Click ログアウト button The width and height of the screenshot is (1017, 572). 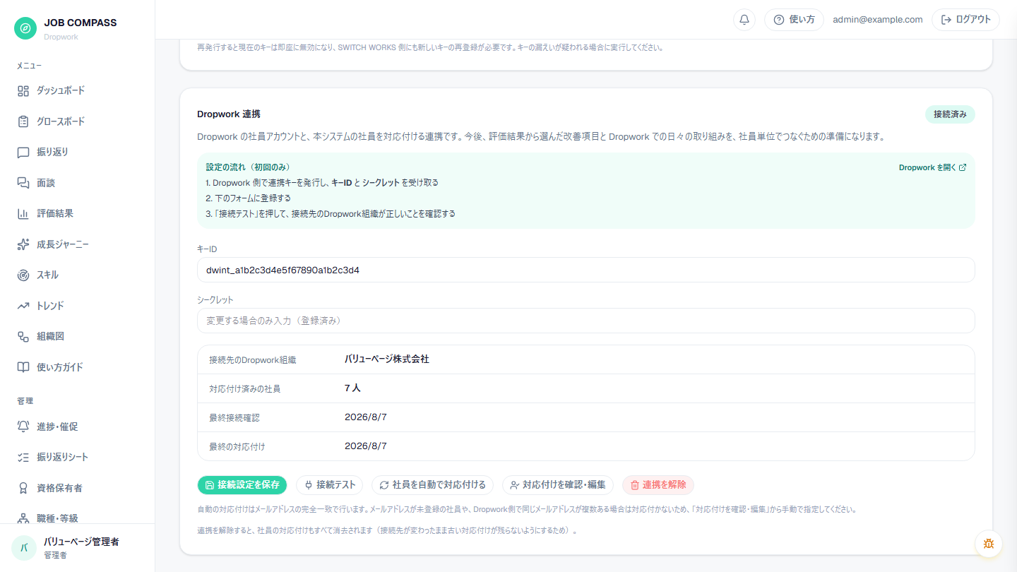pos(966,20)
